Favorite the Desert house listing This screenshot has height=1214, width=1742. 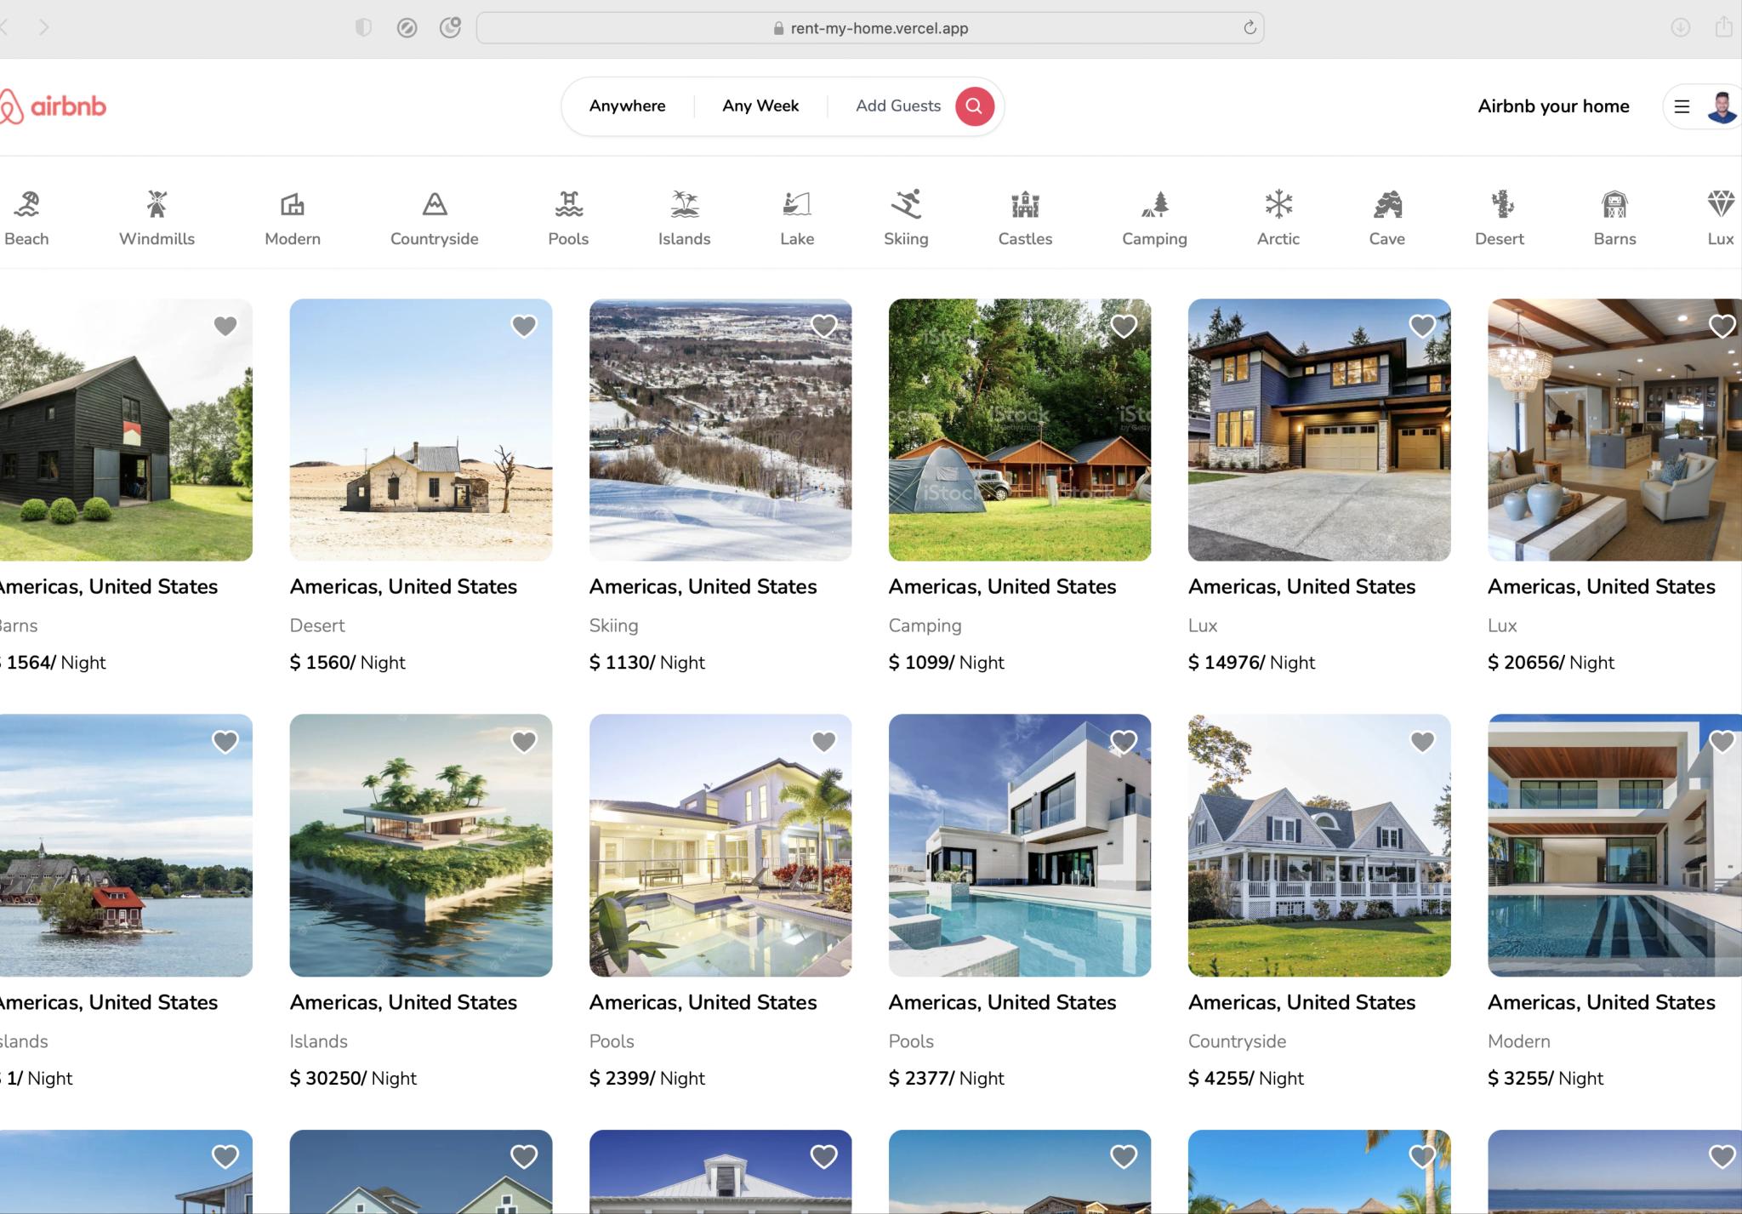pos(524,326)
